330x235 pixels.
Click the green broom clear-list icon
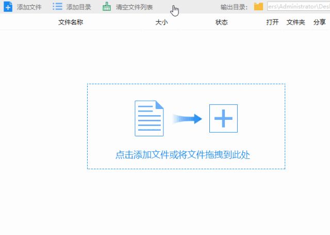coord(107,7)
